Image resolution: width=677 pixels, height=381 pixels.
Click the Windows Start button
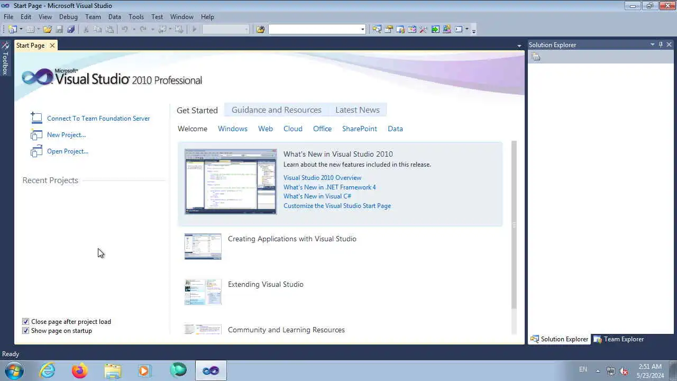[14, 370]
